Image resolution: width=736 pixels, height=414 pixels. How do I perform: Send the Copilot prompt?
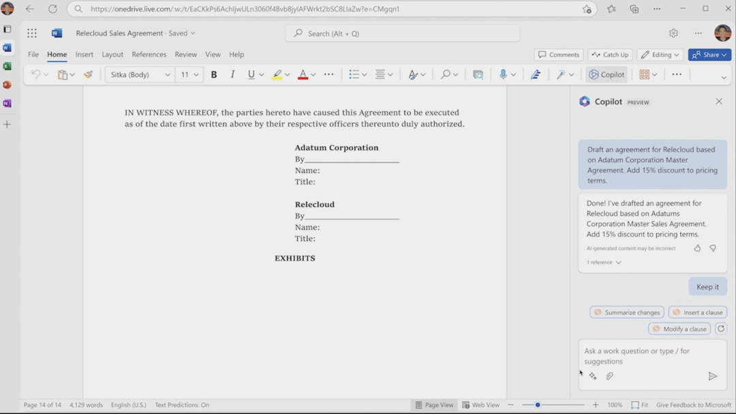[712, 376]
